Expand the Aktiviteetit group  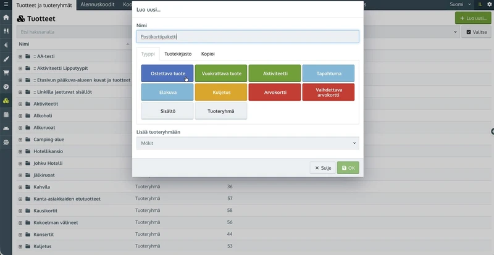point(20,104)
